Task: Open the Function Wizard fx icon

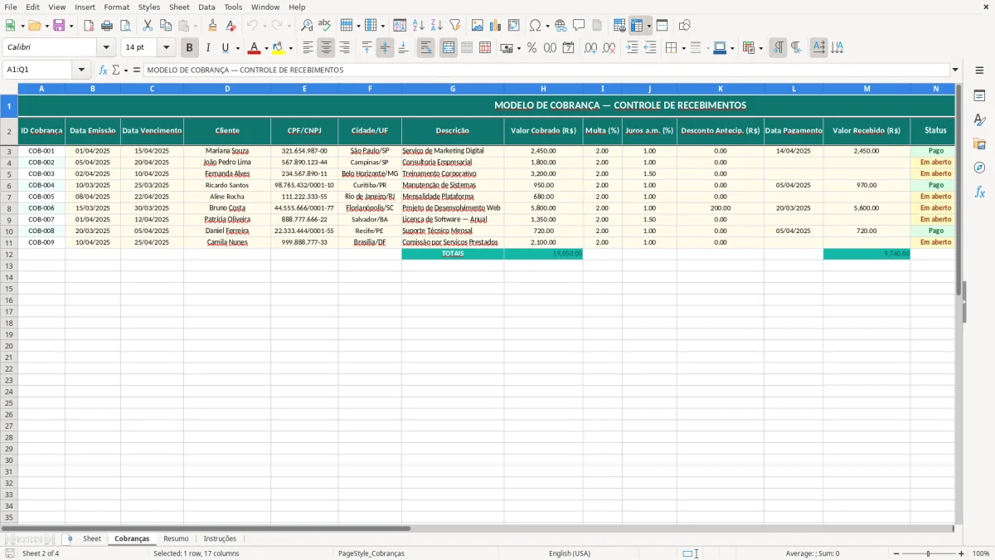Action: click(103, 70)
